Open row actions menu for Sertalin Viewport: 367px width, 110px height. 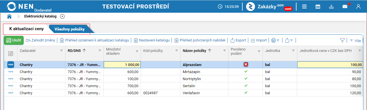coord(11,86)
